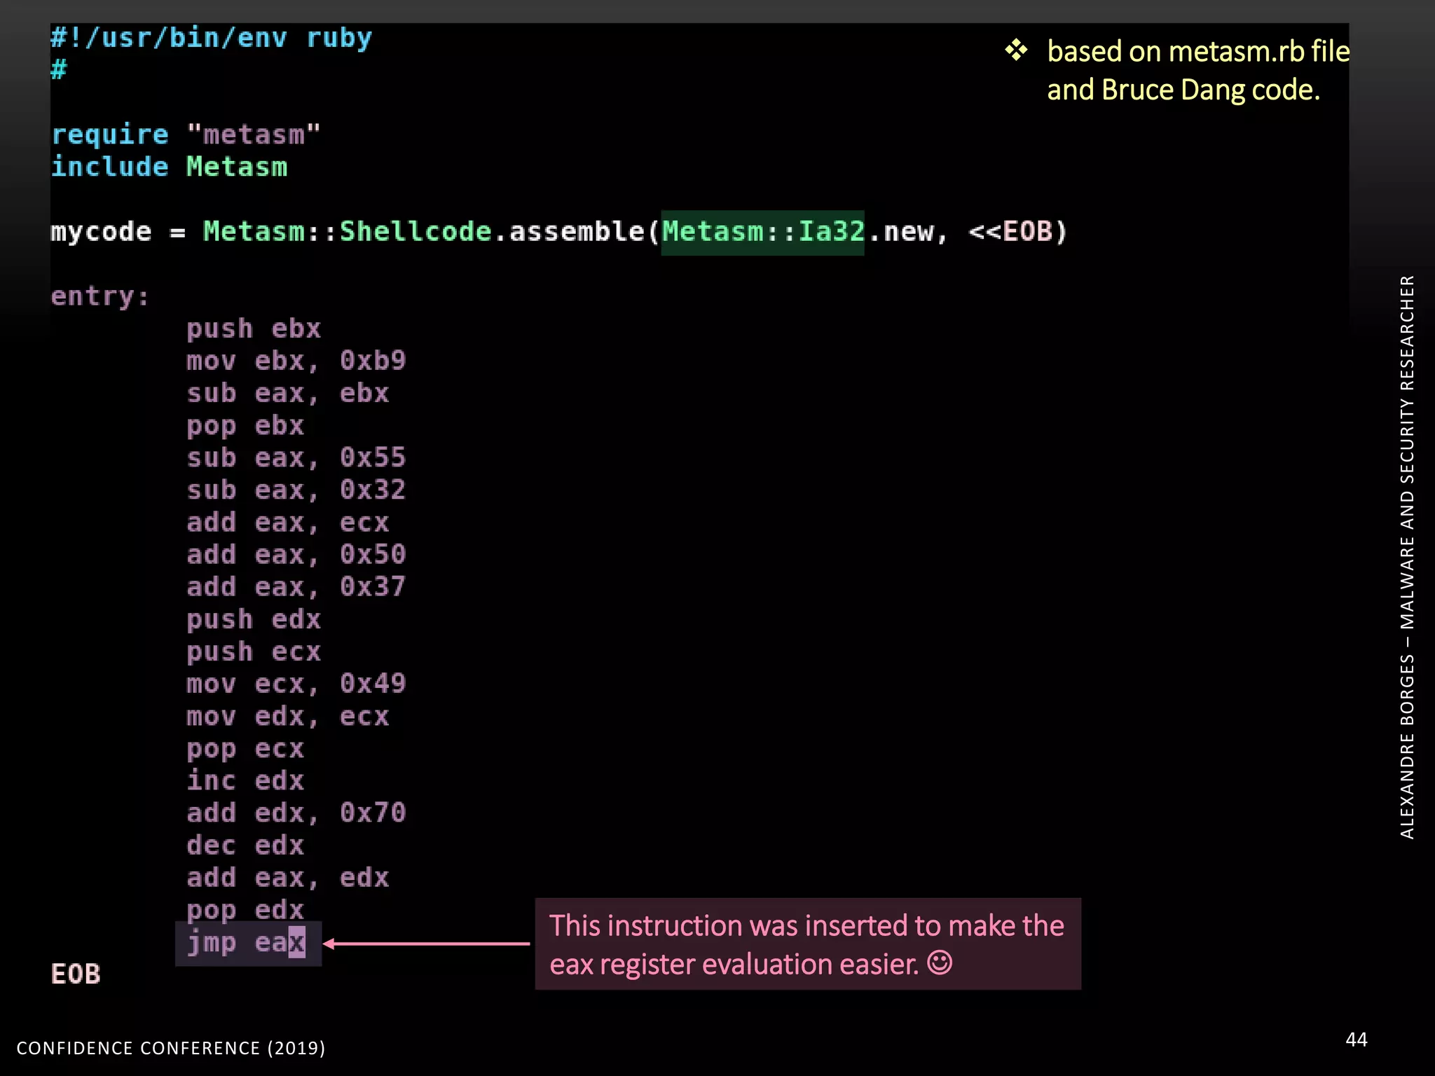Click the closing 'EOB' heredoc terminator
1435x1076 pixels.
click(x=76, y=974)
